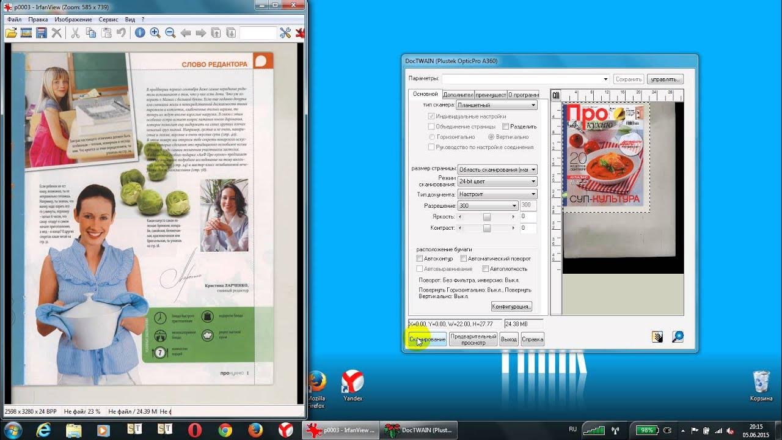The image size is (782, 440).
Task: Open Разрешение dropdown showing 300
Action: coord(488,206)
